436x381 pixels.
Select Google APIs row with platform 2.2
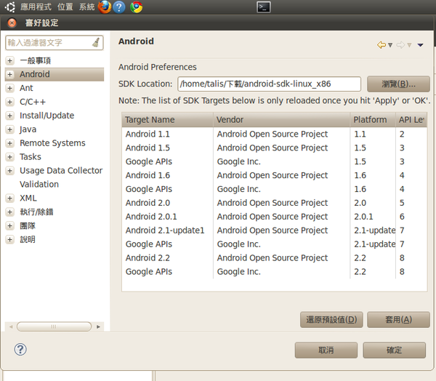275,272
